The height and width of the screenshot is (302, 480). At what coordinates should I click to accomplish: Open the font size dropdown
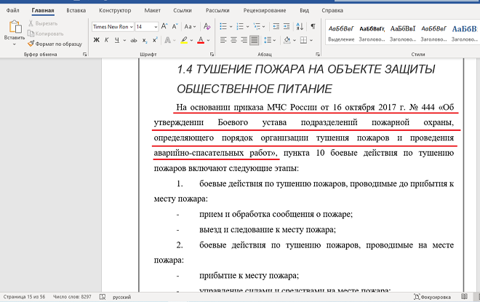coord(156,27)
